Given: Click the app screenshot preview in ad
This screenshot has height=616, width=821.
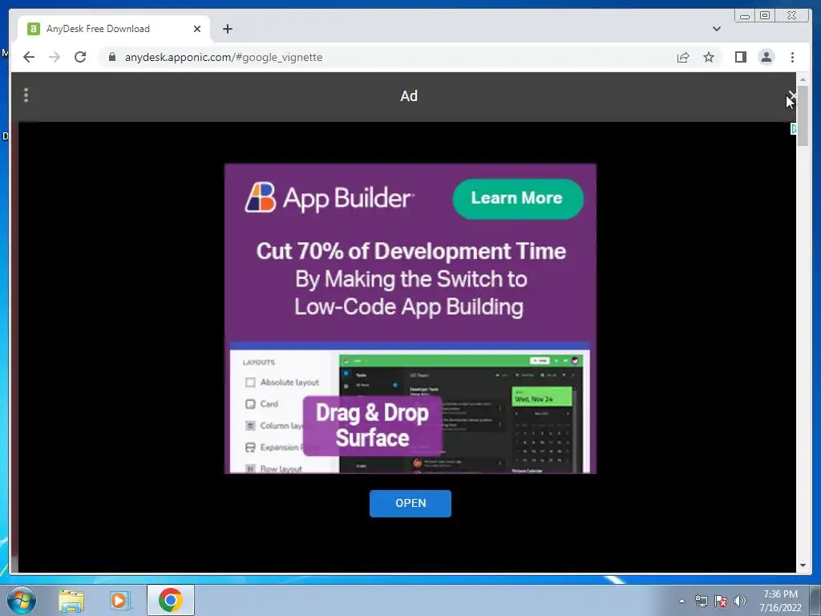Looking at the screenshot, I should point(461,414).
